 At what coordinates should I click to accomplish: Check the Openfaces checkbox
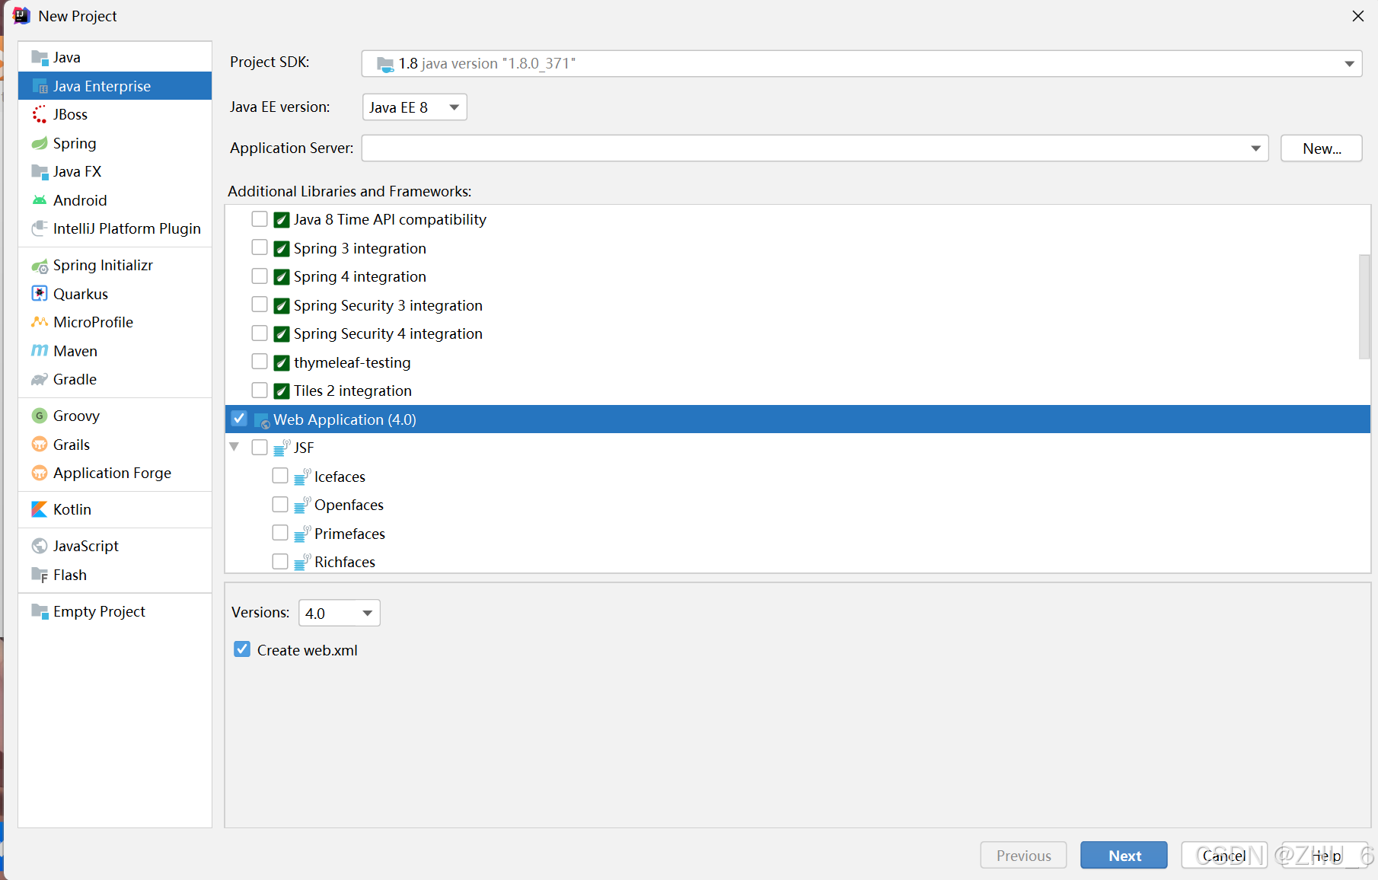click(x=280, y=505)
